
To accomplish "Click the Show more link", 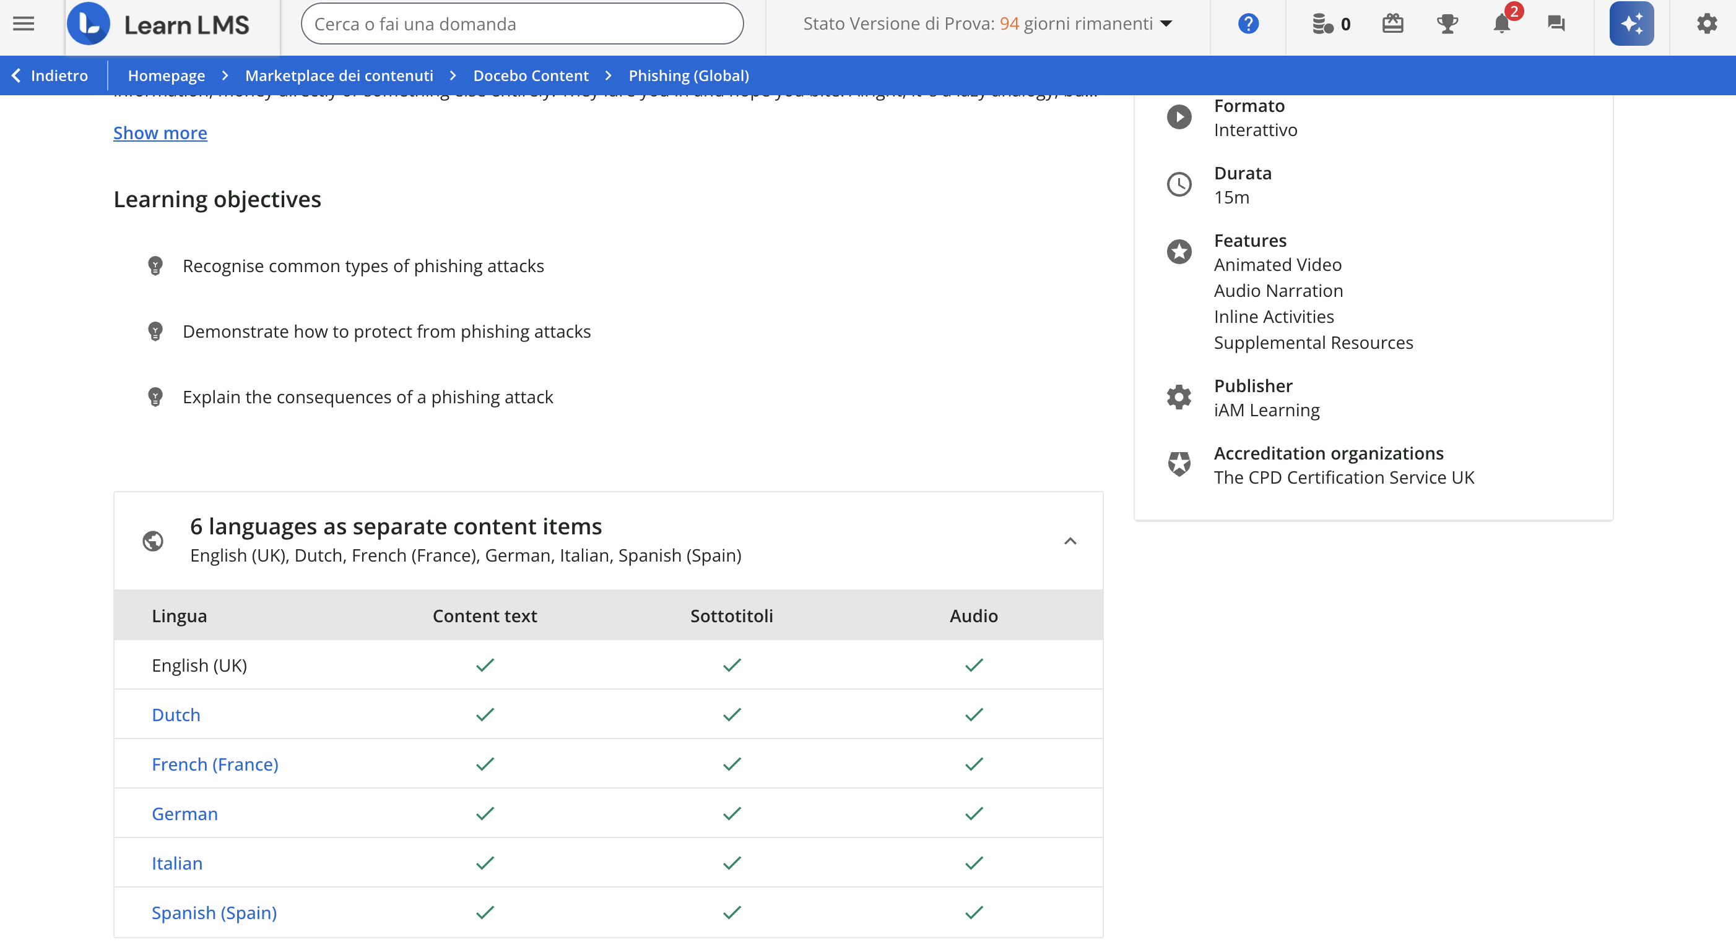I will 160,134.
